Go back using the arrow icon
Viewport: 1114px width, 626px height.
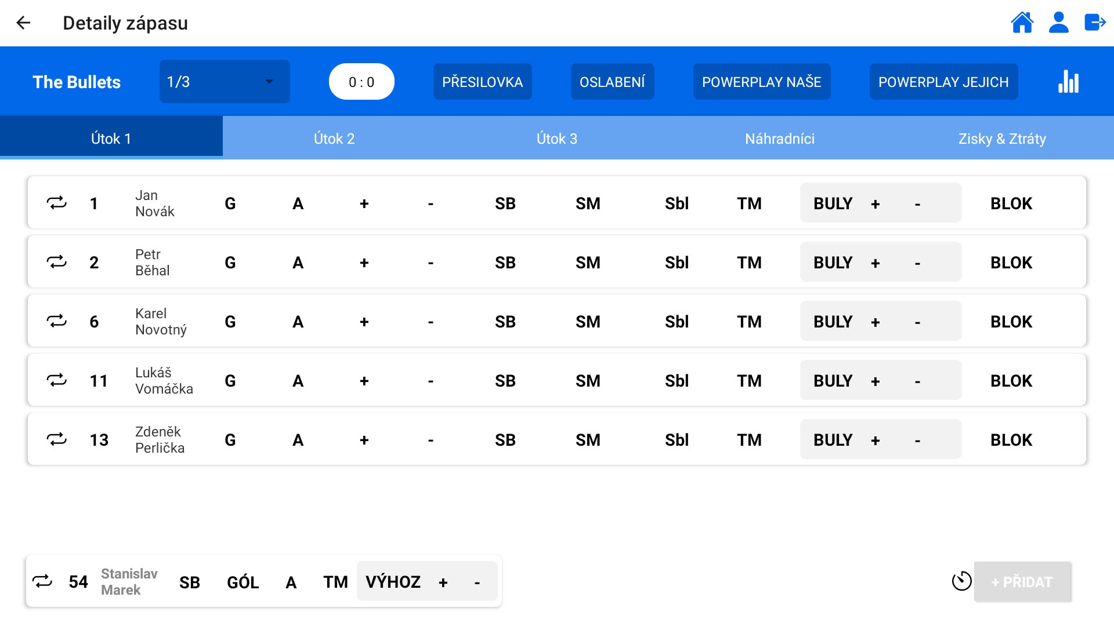(23, 23)
